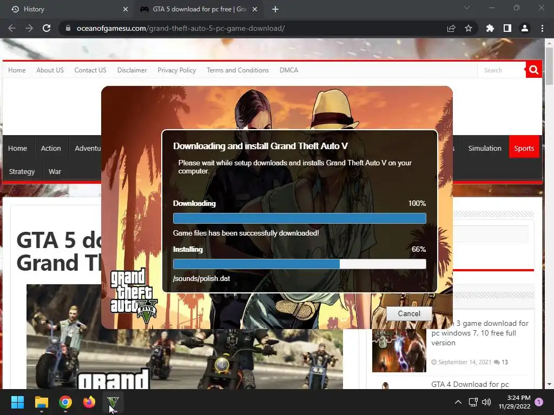Screen dimensions: 554x415
Task: Open GTA 4 Download for pc link
Action: (x=470, y=384)
